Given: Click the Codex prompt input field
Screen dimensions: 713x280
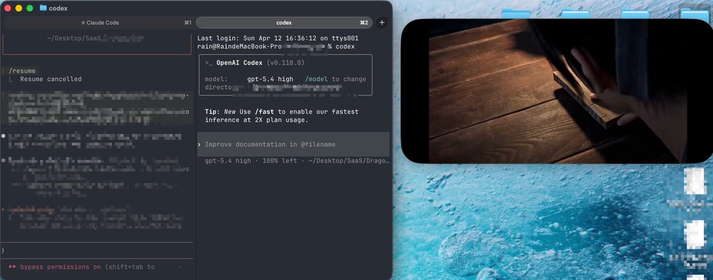Looking at the screenshot, I should [293, 144].
